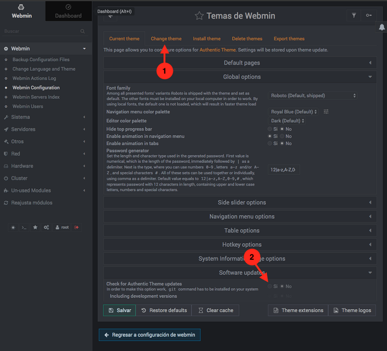Click the favorite star next to Temas de Webmin
This screenshot has width=387, height=351.
199,16
